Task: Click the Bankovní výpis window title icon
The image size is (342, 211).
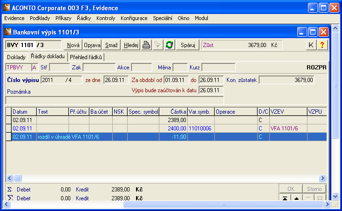Action: [x=8, y=32]
